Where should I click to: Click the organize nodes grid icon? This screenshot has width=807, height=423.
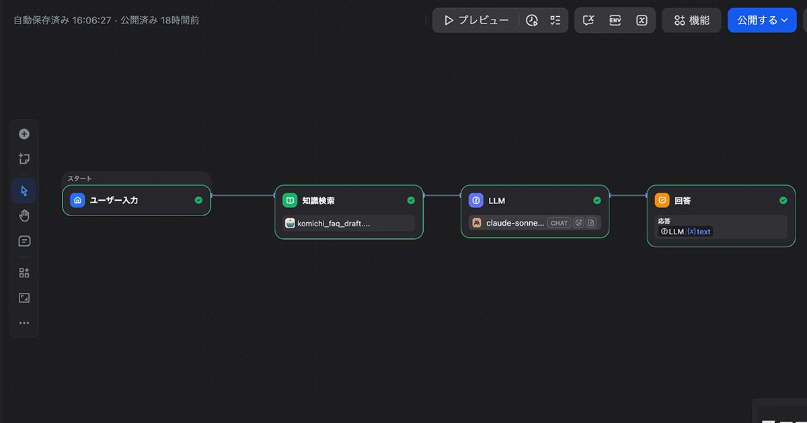click(x=24, y=273)
